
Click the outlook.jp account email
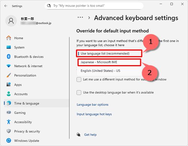coord(36,23)
